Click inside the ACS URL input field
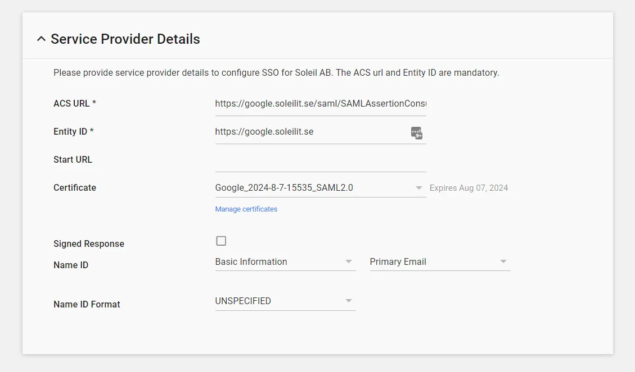Image resolution: width=635 pixels, height=372 pixels. [321, 103]
